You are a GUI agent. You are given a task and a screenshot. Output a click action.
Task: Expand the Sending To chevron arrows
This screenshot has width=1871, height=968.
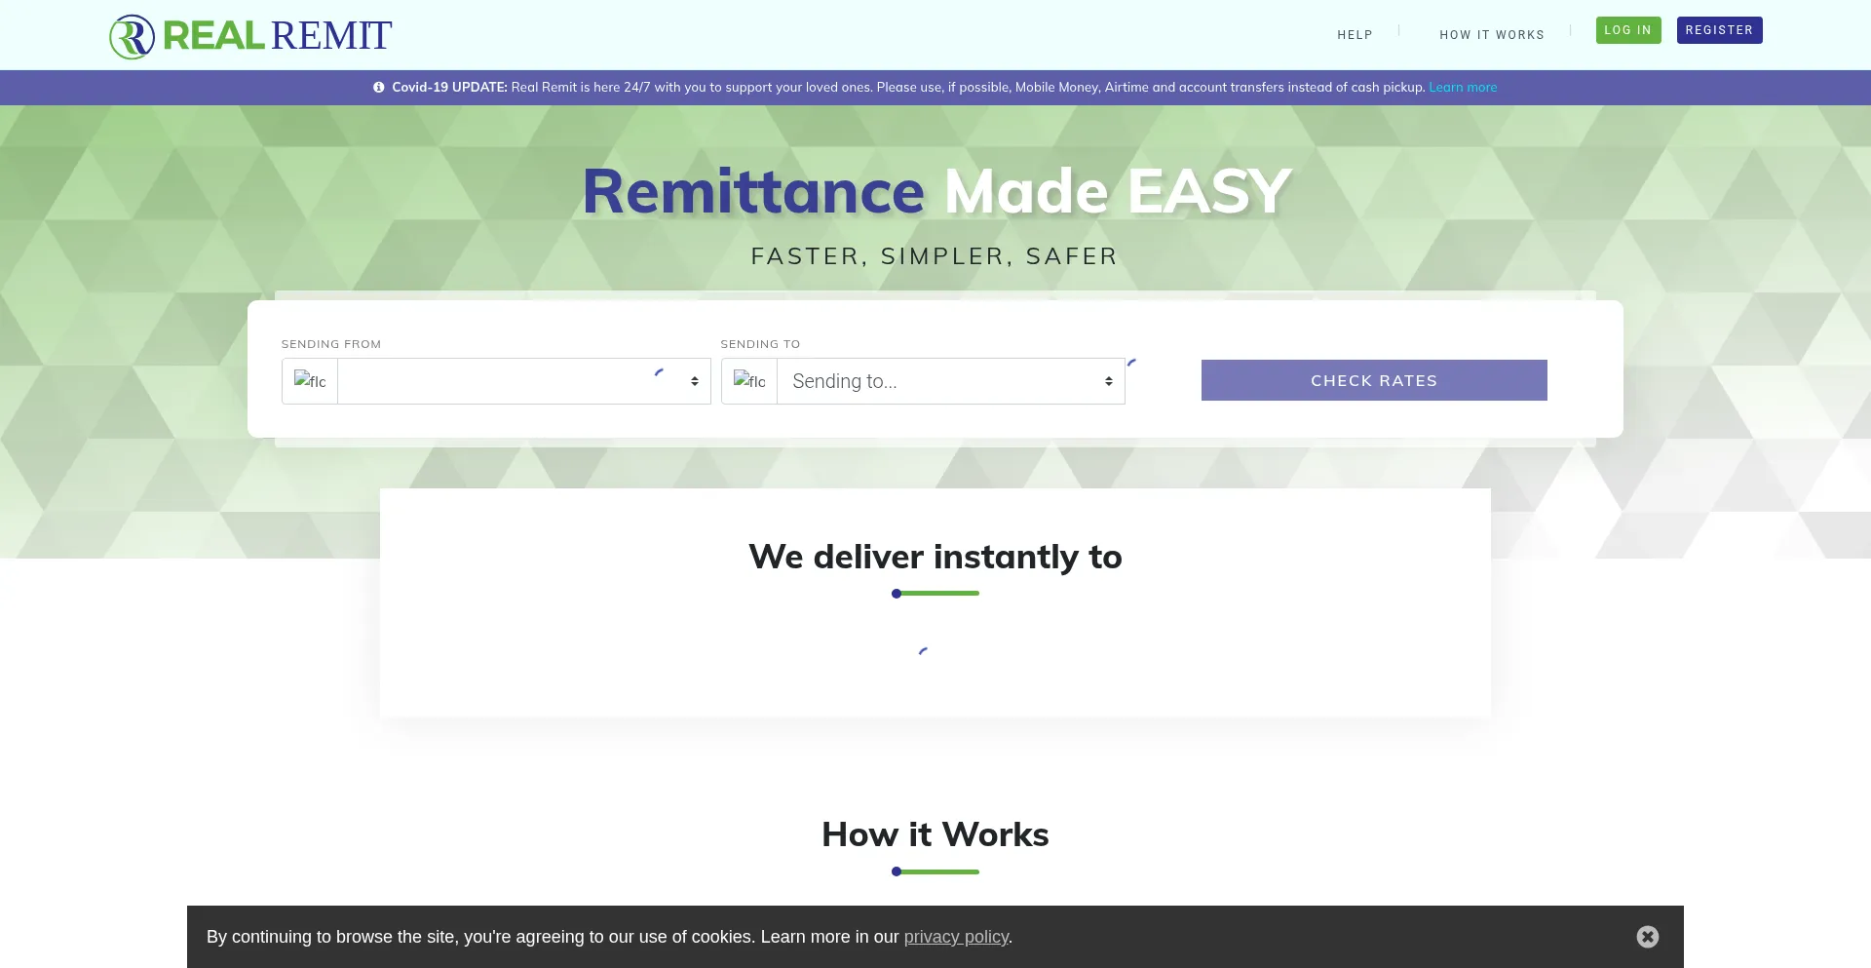click(1107, 381)
